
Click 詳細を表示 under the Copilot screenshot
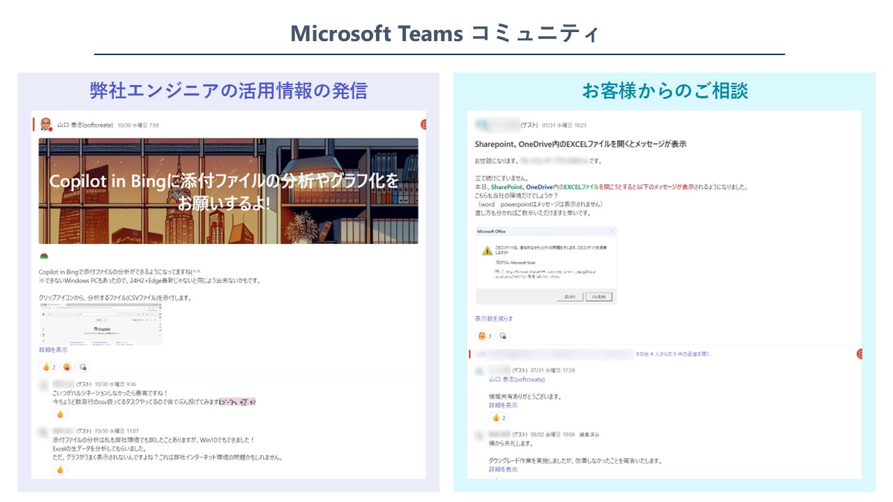[x=53, y=350]
